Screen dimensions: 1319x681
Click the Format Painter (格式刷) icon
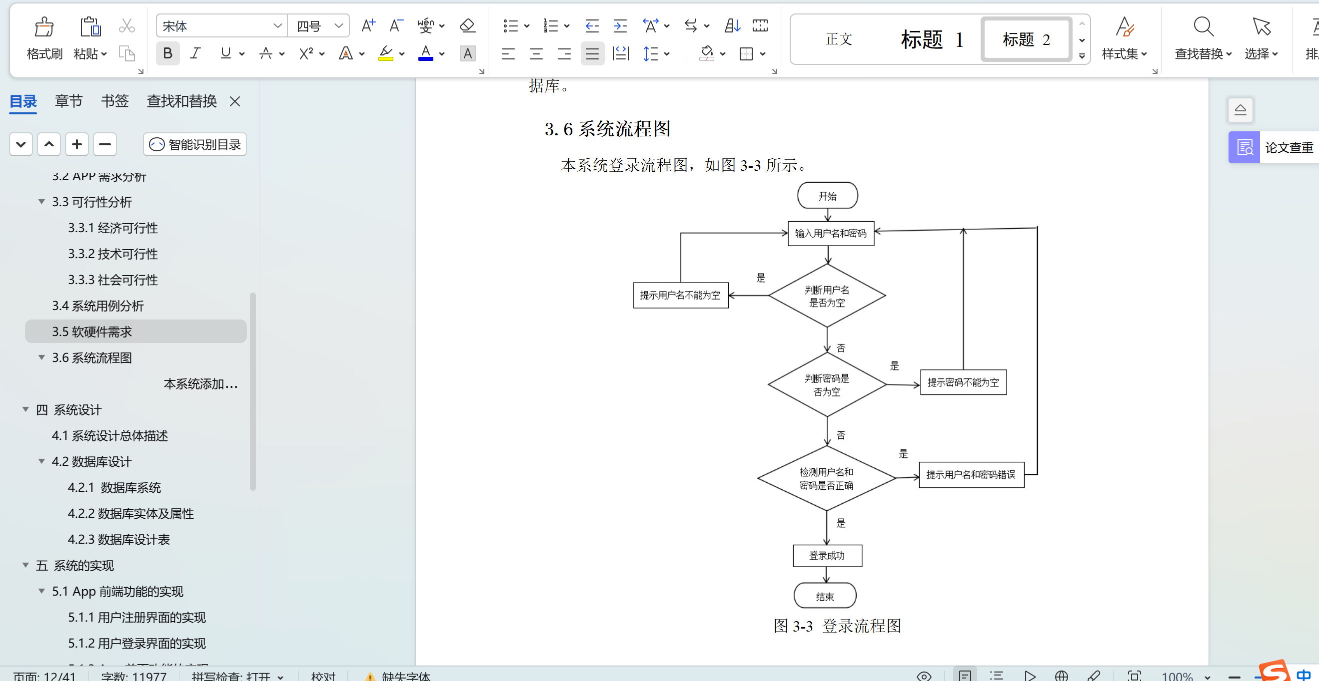44,26
